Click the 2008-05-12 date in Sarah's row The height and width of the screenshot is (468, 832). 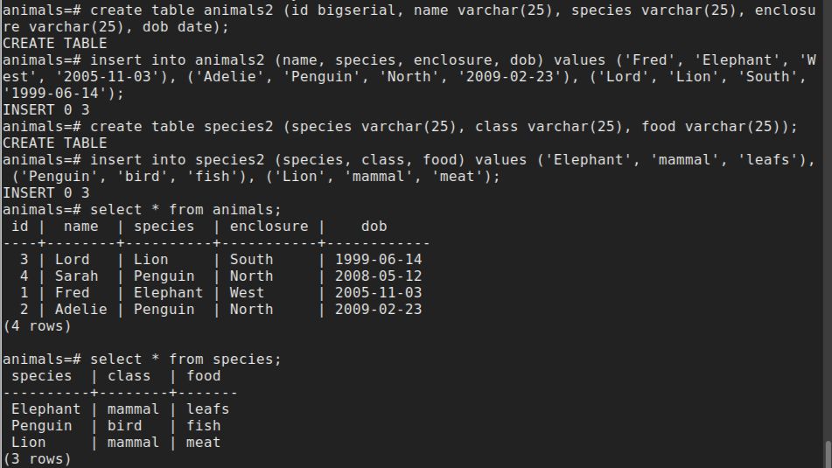(x=378, y=276)
